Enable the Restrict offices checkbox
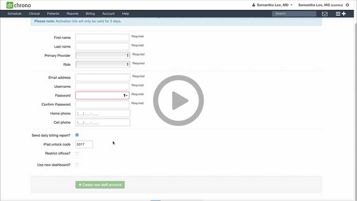 (x=77, y=153)
